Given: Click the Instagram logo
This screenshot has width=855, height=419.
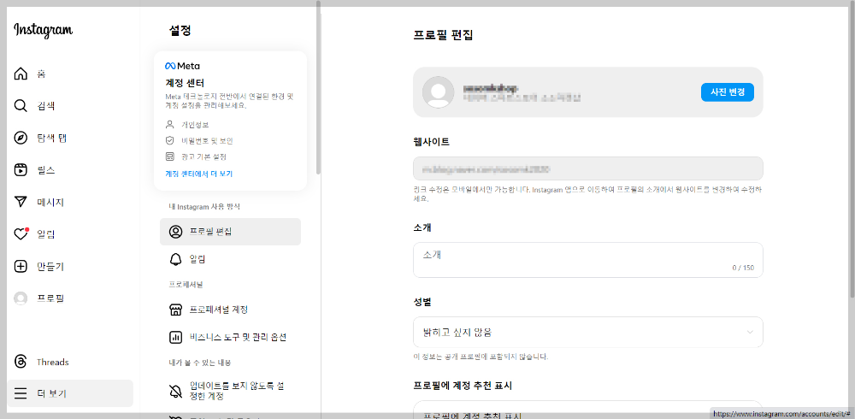Looking at the screenshot, I should [43, 31].
